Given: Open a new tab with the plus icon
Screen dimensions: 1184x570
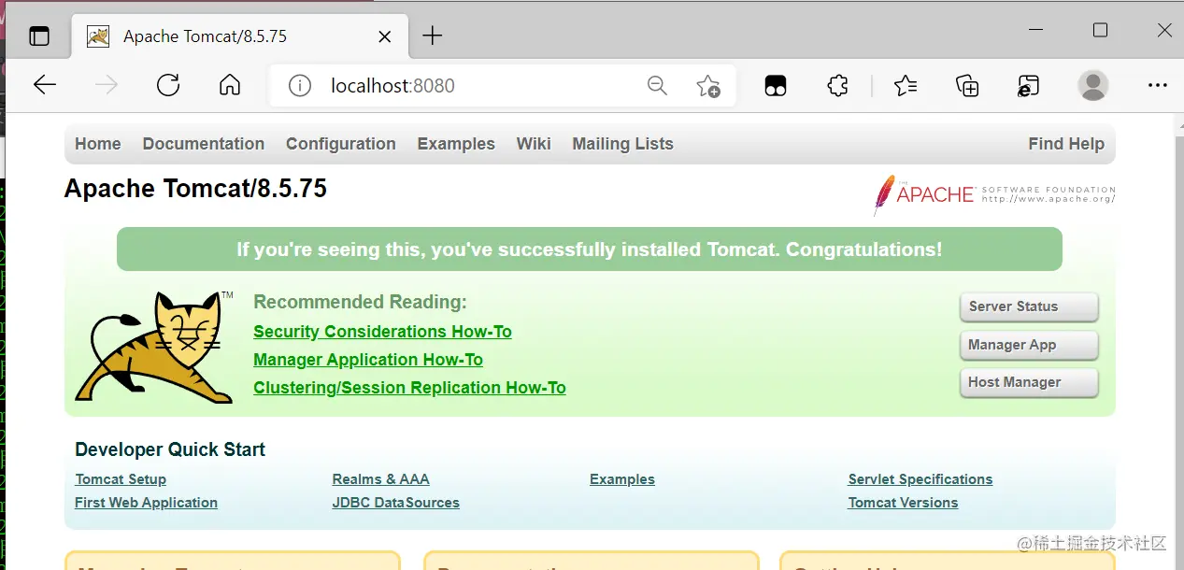Looking at the screenshot, I should coord(432,36).
